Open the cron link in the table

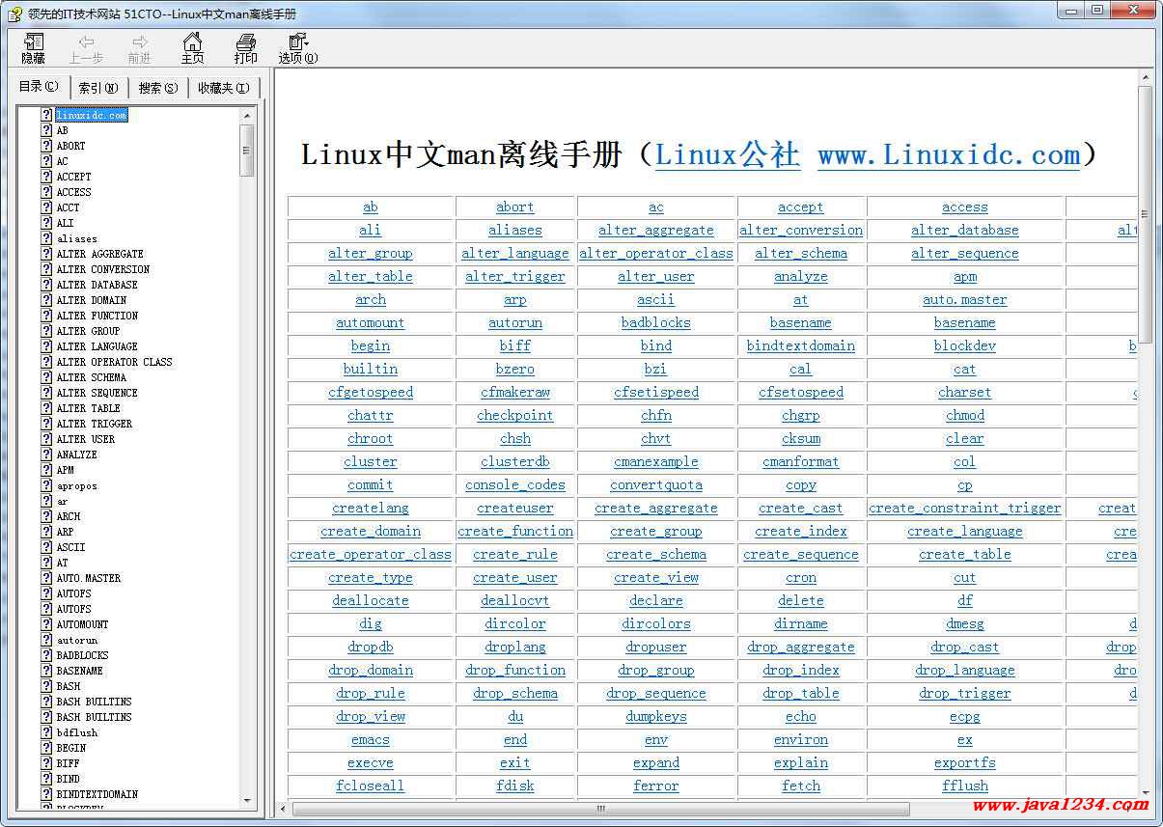(x=801, y=578)
